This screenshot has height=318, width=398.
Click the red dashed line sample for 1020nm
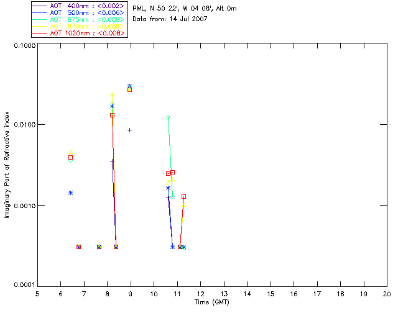pos(40,33)
